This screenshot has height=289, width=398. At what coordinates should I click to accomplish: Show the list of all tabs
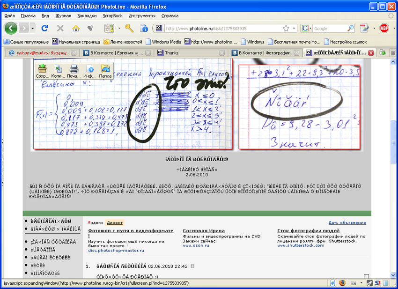tap(393, 53)
